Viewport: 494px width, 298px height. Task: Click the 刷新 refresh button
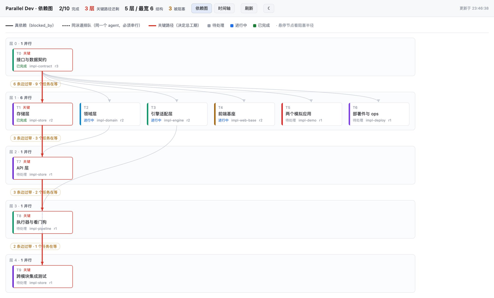coord(249,8)
